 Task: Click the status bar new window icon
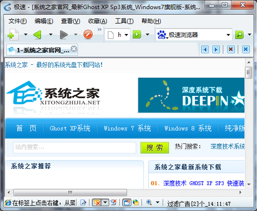[x=127, y=203]
